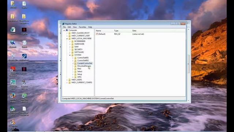Click the ControlSet002 folder icon
This screenshot has width=234, height=132.
pyautogui.click(x=75, y=60)
